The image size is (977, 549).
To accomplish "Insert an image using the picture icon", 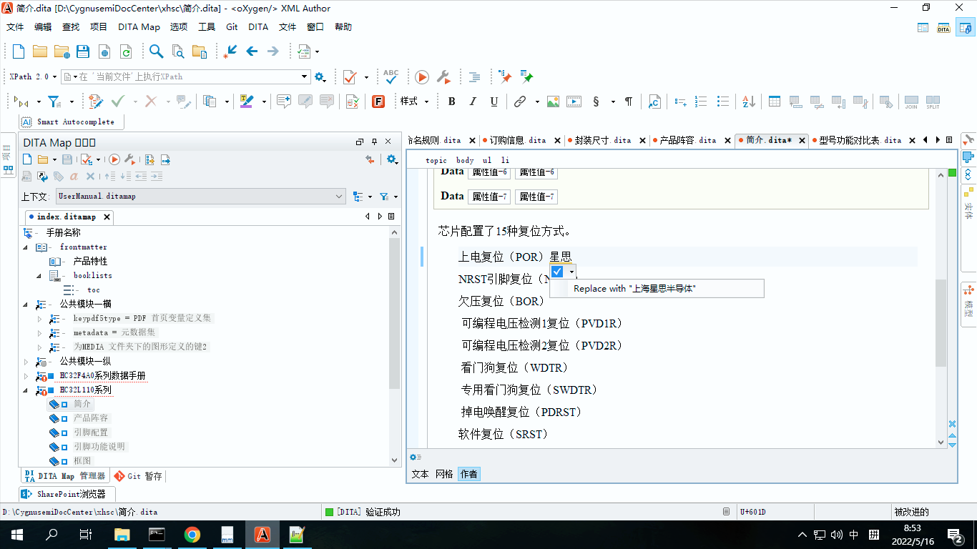I will point(553,102).
